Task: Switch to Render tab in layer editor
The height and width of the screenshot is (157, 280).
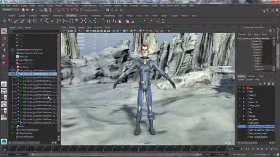Action: (x=252, y=76)
